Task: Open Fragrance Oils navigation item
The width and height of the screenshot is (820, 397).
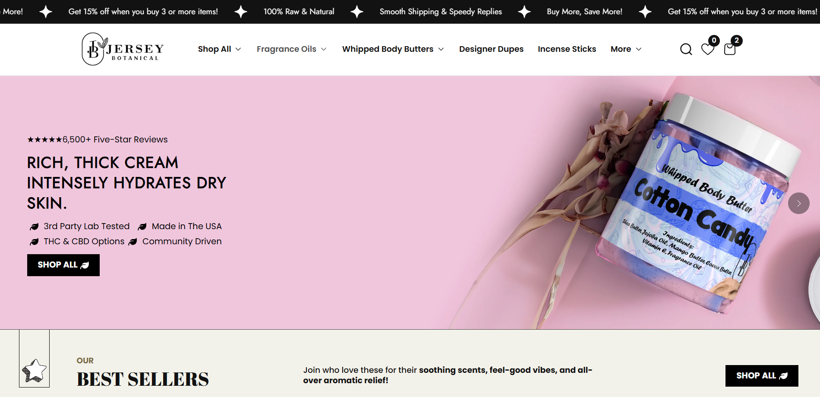Action: point(287,49)
